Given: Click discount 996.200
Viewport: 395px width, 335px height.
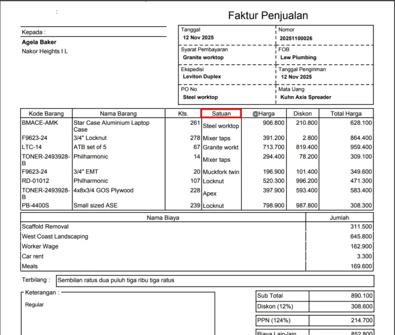Looking at the screenshot, I should (307, 181).
